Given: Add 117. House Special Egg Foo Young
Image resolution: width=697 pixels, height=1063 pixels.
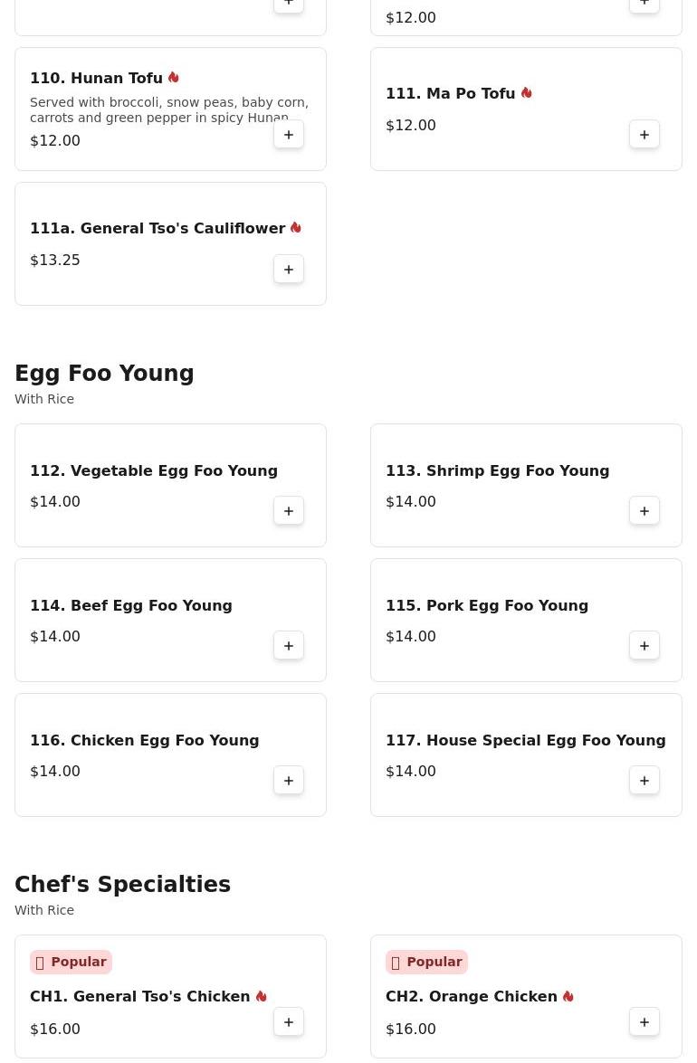Looking at the screenshot, I should pyautogui.click(x=644, y=781).
